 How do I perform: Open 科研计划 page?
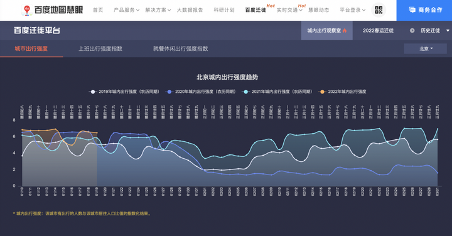click(224, 10)
